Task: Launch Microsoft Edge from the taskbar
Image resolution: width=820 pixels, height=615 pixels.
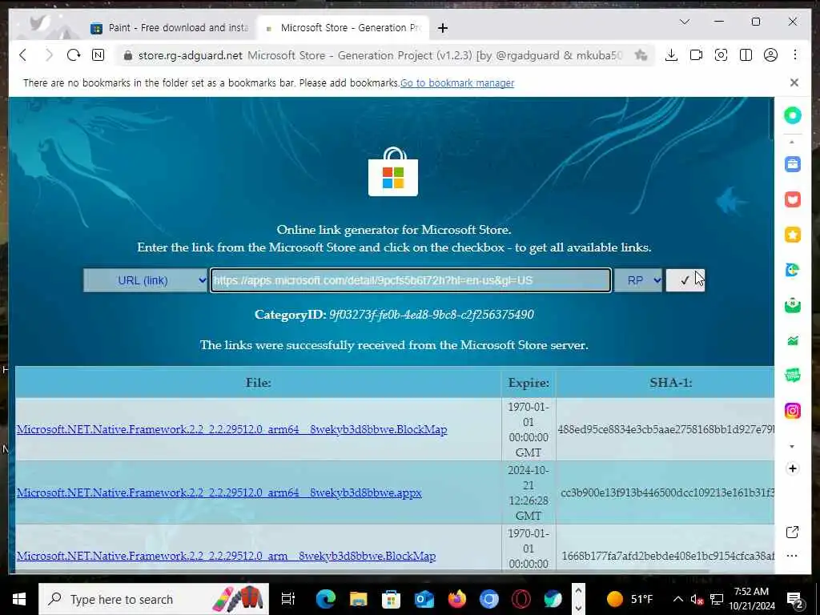Action: click(x=325, y=599)
